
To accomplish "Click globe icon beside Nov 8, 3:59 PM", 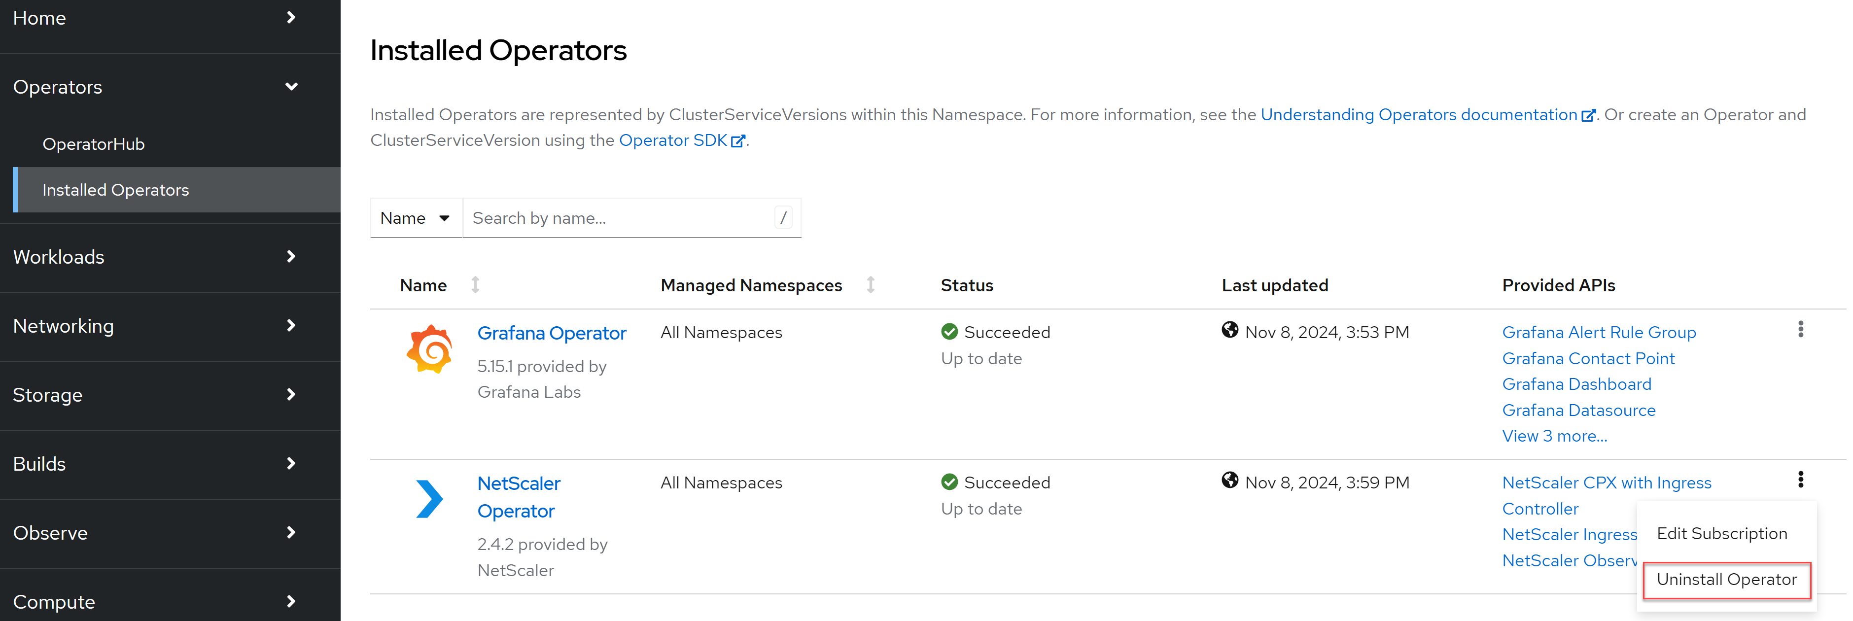I will click(x=1230, y=481).
